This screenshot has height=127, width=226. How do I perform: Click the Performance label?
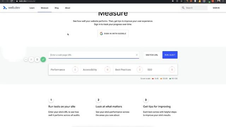58,70
